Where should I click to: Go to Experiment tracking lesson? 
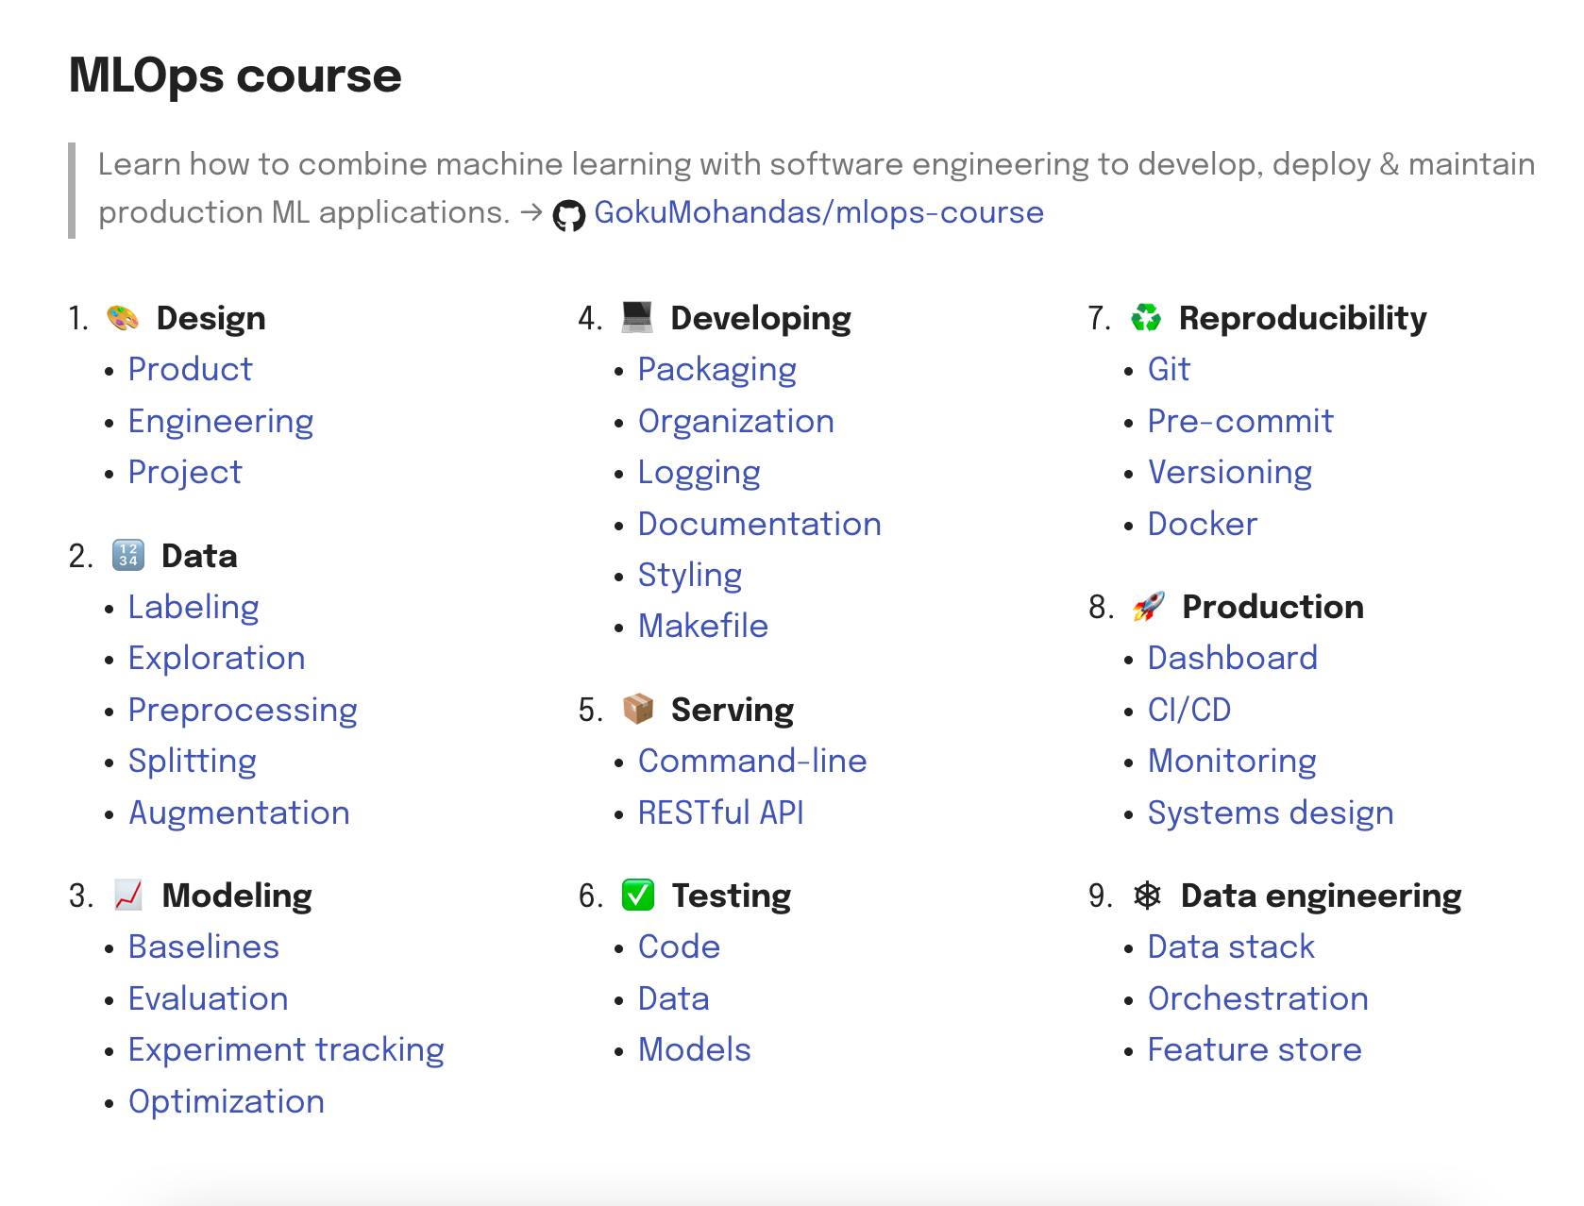pos(286,1049)
